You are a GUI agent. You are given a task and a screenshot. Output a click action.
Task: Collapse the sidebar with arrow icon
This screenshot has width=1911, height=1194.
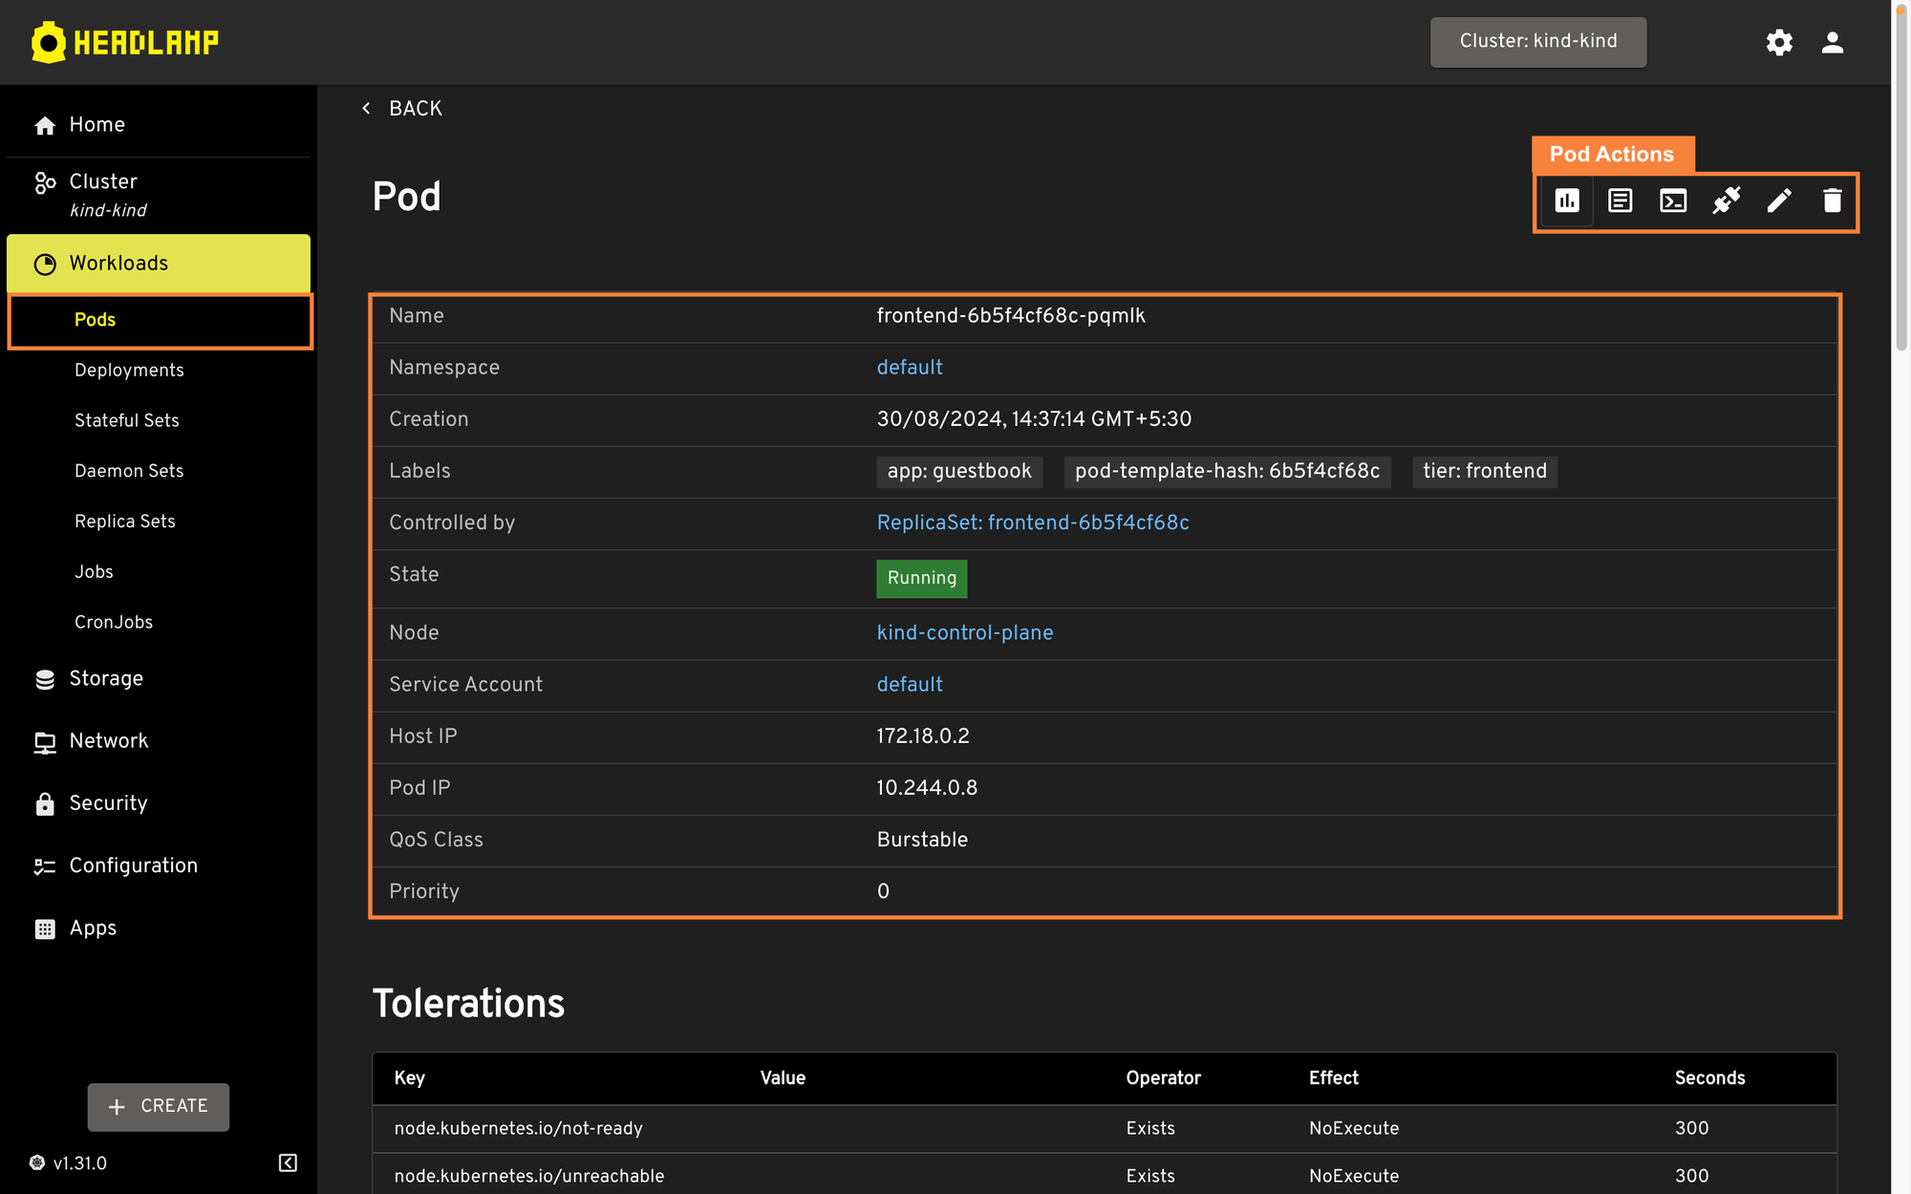[x=288, y=1162]
